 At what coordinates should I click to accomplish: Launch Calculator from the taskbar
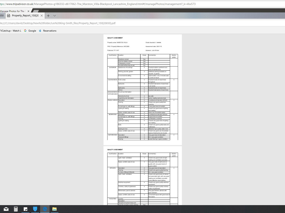(x=16, y=209)
